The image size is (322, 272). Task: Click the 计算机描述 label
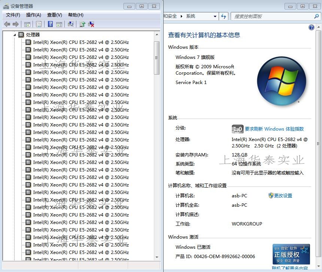coord(187,214)
